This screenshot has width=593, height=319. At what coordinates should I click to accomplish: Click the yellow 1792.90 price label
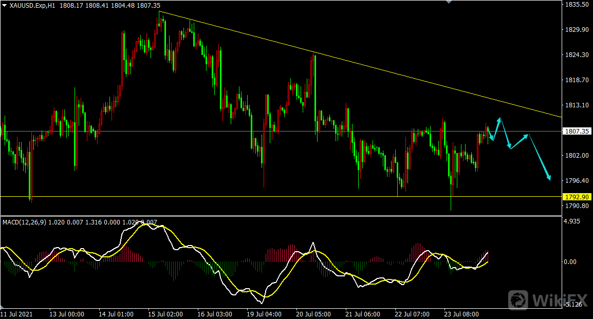point(577,197)
